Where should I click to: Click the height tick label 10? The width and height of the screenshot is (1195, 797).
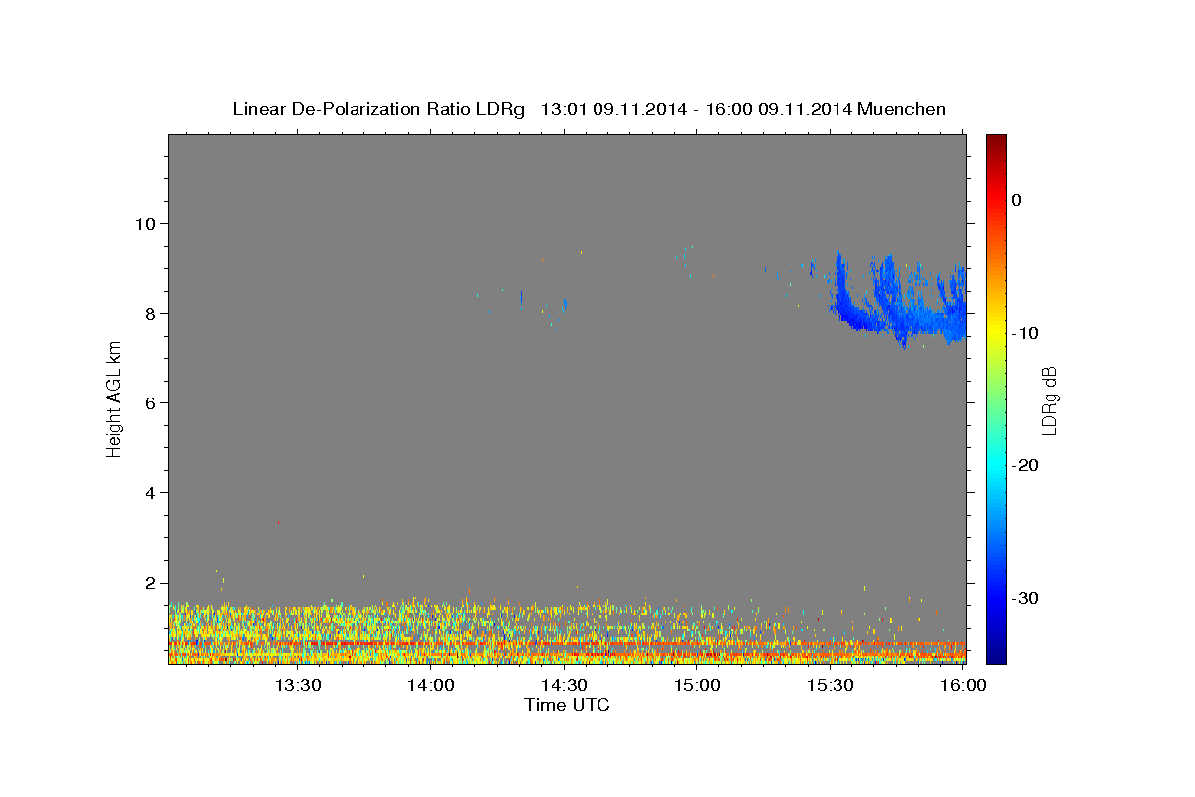point(146,223)
